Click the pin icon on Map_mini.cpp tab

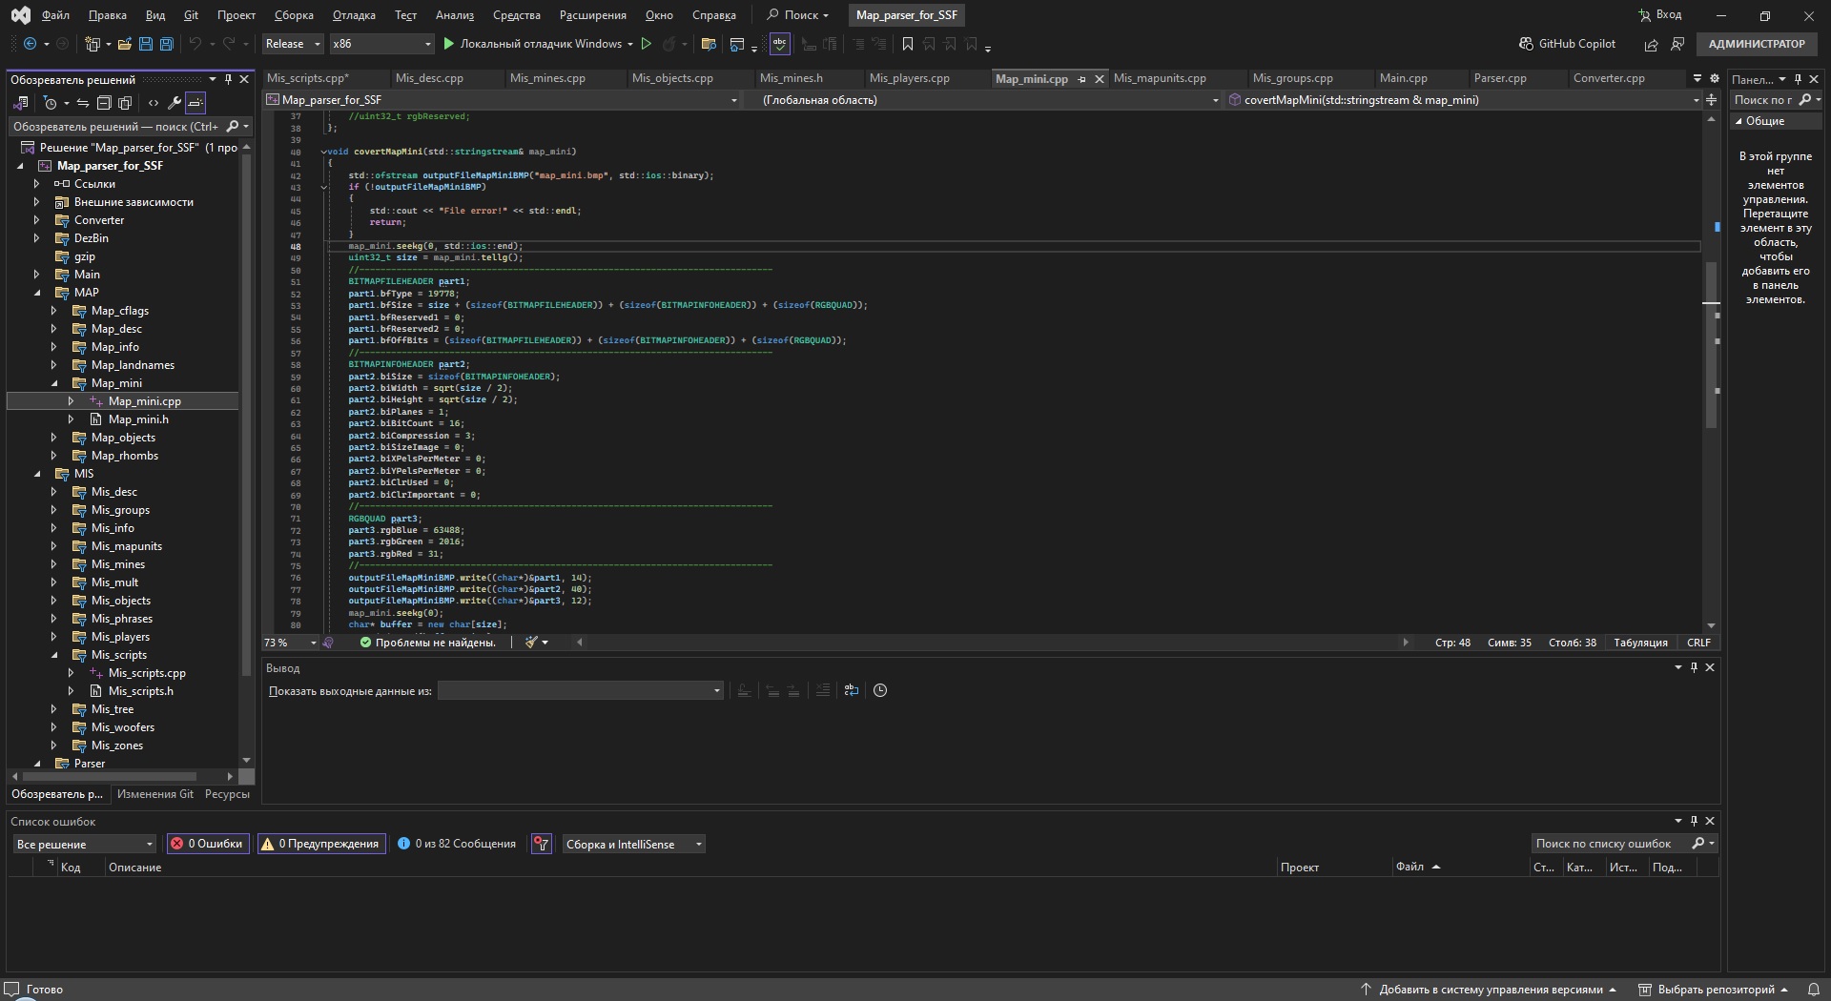tap(1081, 79)
